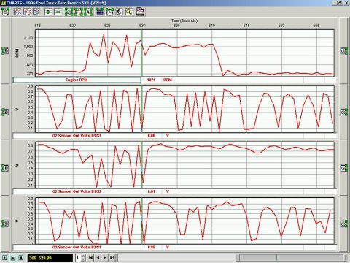350x263 pixels.
Task: Jump to the first frame button
Action: tap(90, 257)
